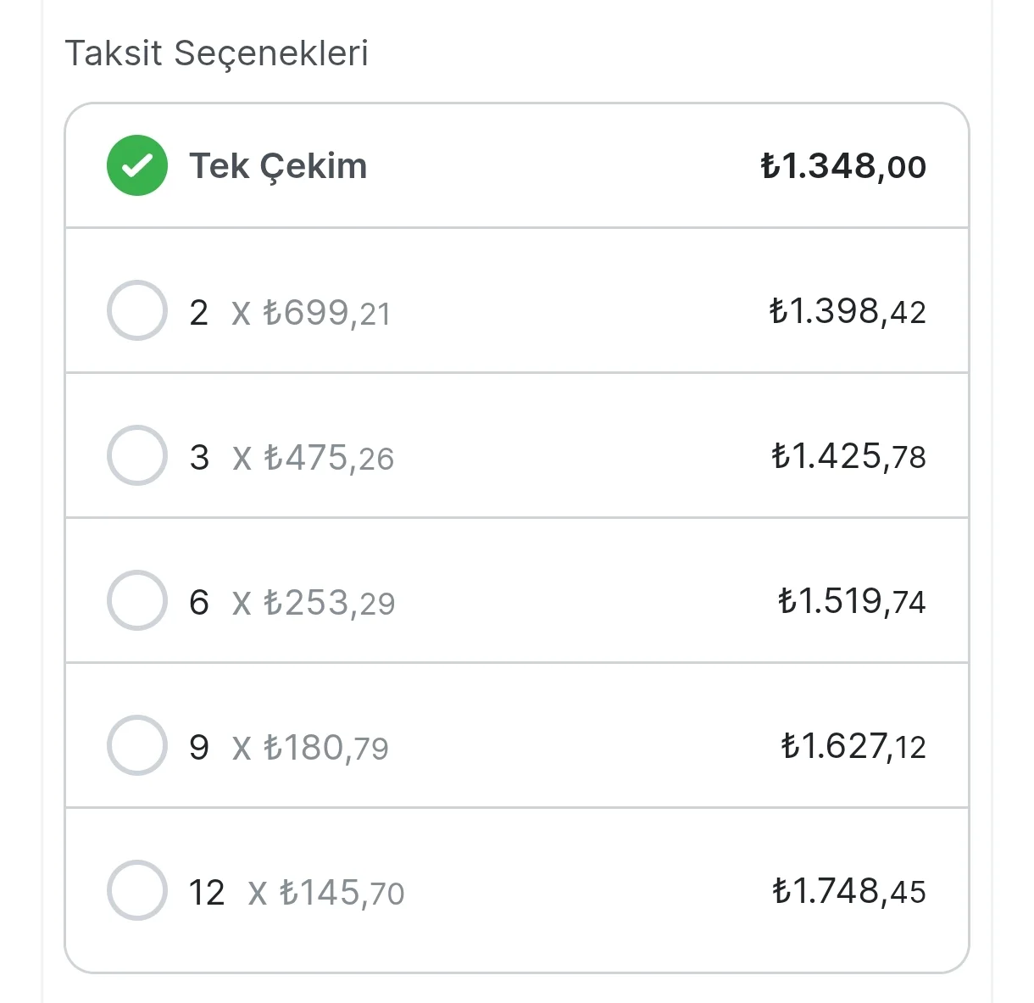Image resolution: width=1034 pixels, height=1003 pixels.
Task: Click the 9 X ₺180,79 installment text
Action: 290,748
